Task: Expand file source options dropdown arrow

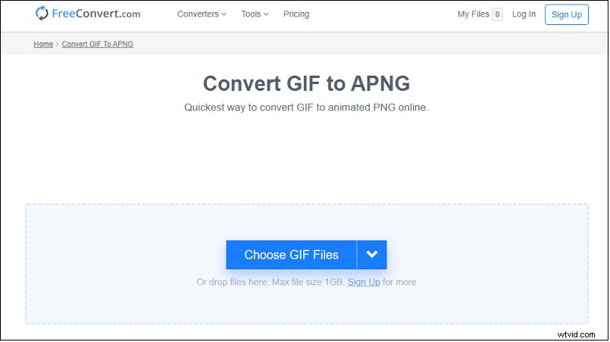Action: click(372, 254)
